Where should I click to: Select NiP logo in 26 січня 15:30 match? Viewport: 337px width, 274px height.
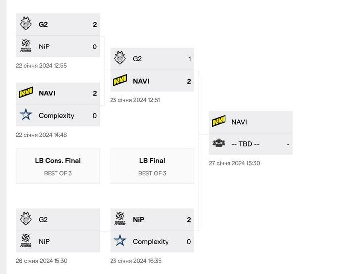coord(26,241)
